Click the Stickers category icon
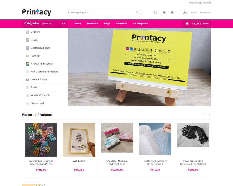Image resolution: width=233 pixels, height=186 pixels. click(27, 32)
